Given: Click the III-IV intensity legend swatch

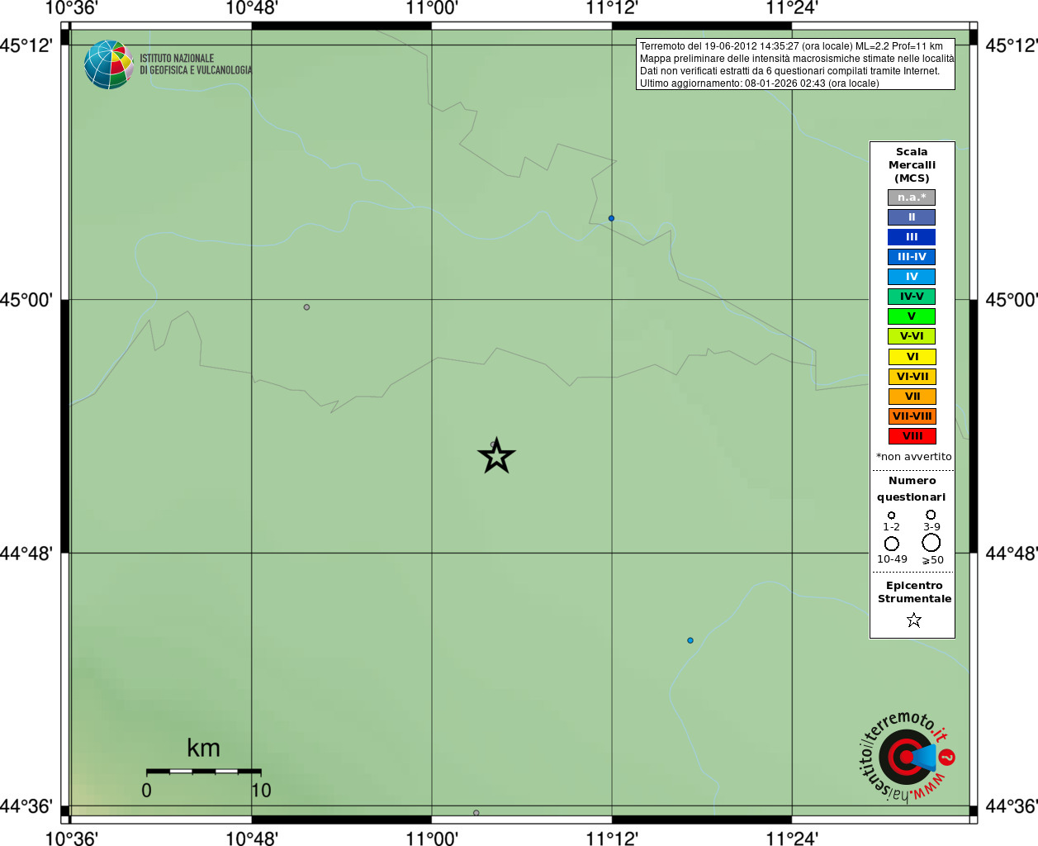Looking at the screenshot, I should 912,257.
